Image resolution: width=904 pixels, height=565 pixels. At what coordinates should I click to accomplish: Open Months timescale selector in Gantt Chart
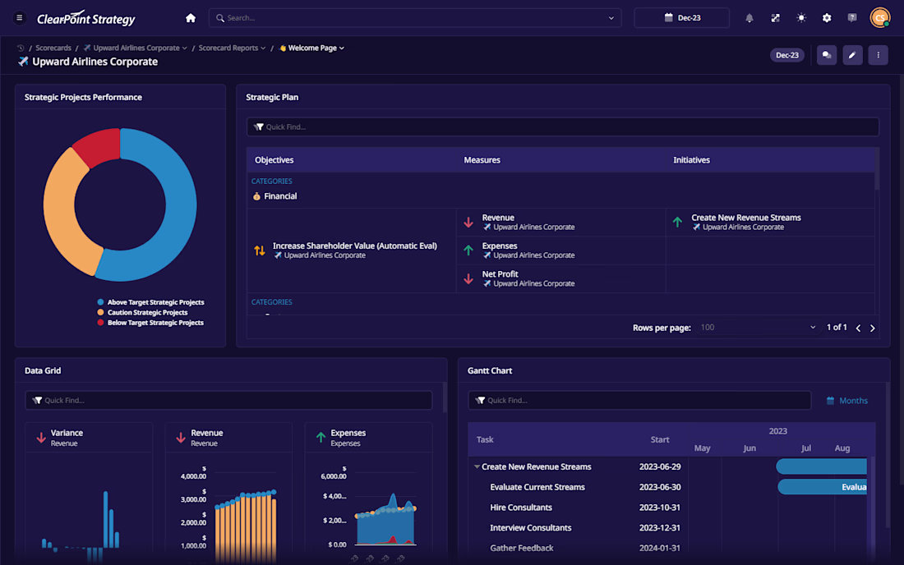pyautogui.click(x=846, y=401)
